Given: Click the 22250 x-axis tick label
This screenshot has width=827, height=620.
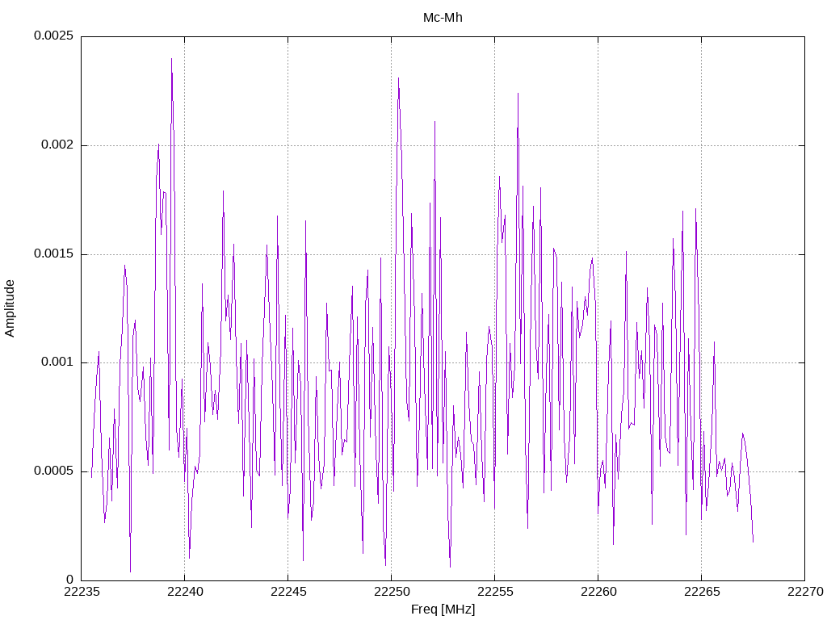Looking at the screenshot, I should click(391, 592).
